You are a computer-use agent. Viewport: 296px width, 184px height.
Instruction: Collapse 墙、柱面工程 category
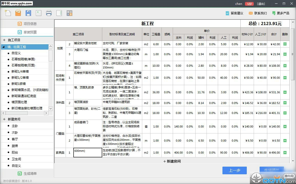[4, 47]
